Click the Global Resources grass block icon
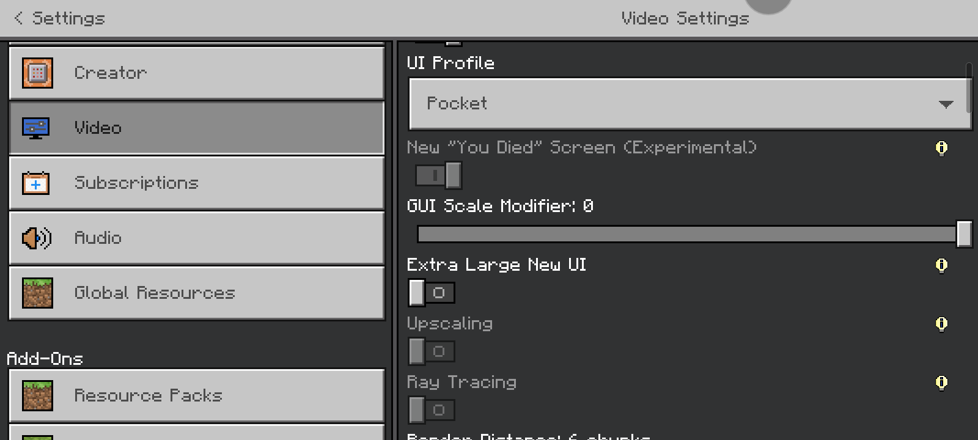The image size is (978, 440). tap(37, 293)
